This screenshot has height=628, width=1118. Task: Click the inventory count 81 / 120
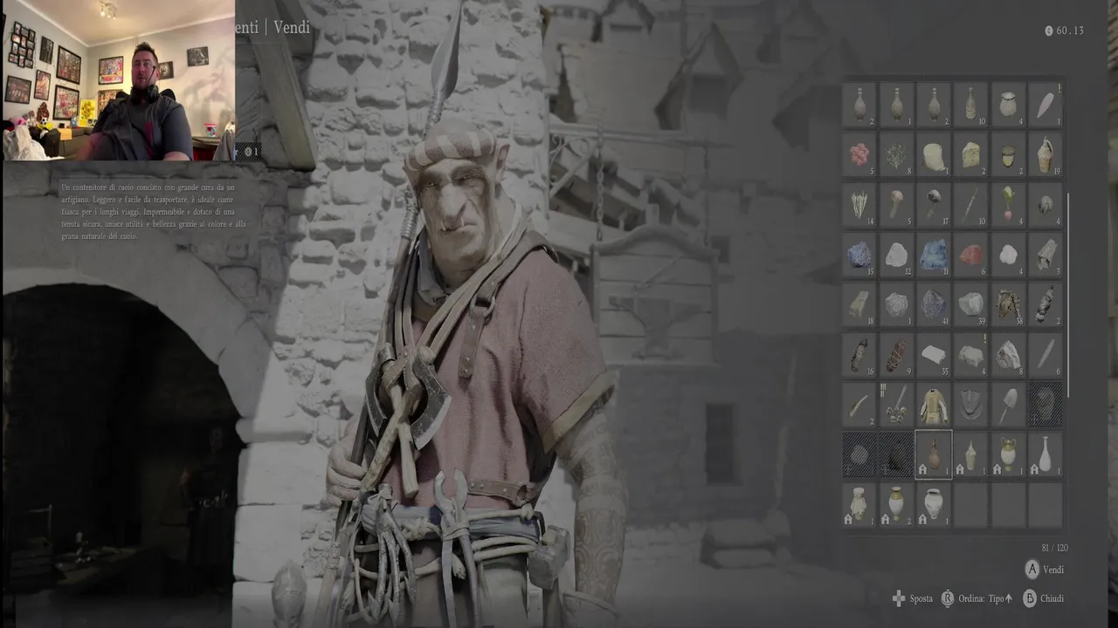coord(1054,548)
